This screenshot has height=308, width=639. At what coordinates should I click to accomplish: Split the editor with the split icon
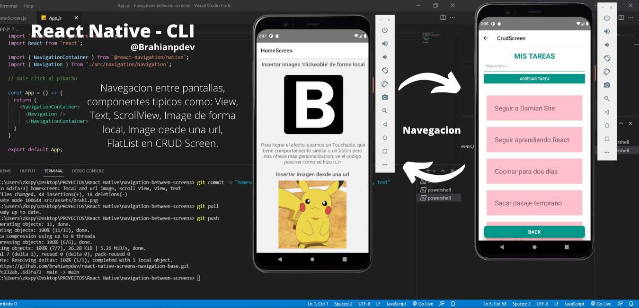tap(443, 18)
